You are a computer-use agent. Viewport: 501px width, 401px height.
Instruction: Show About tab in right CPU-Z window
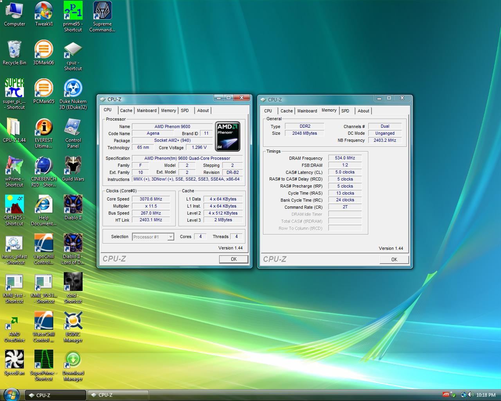(363, 111)
